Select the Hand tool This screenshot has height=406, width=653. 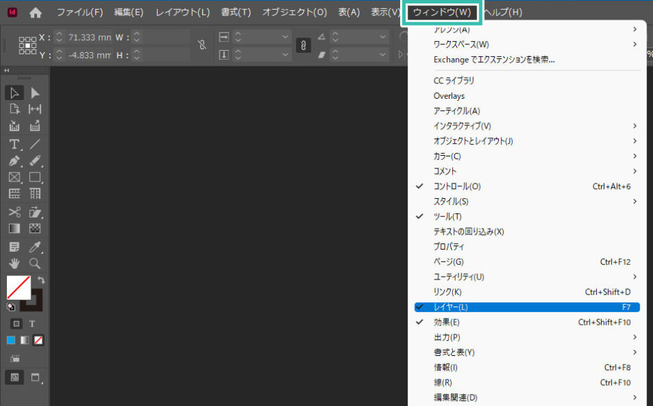pyautogui.click(x=14, y=263)
